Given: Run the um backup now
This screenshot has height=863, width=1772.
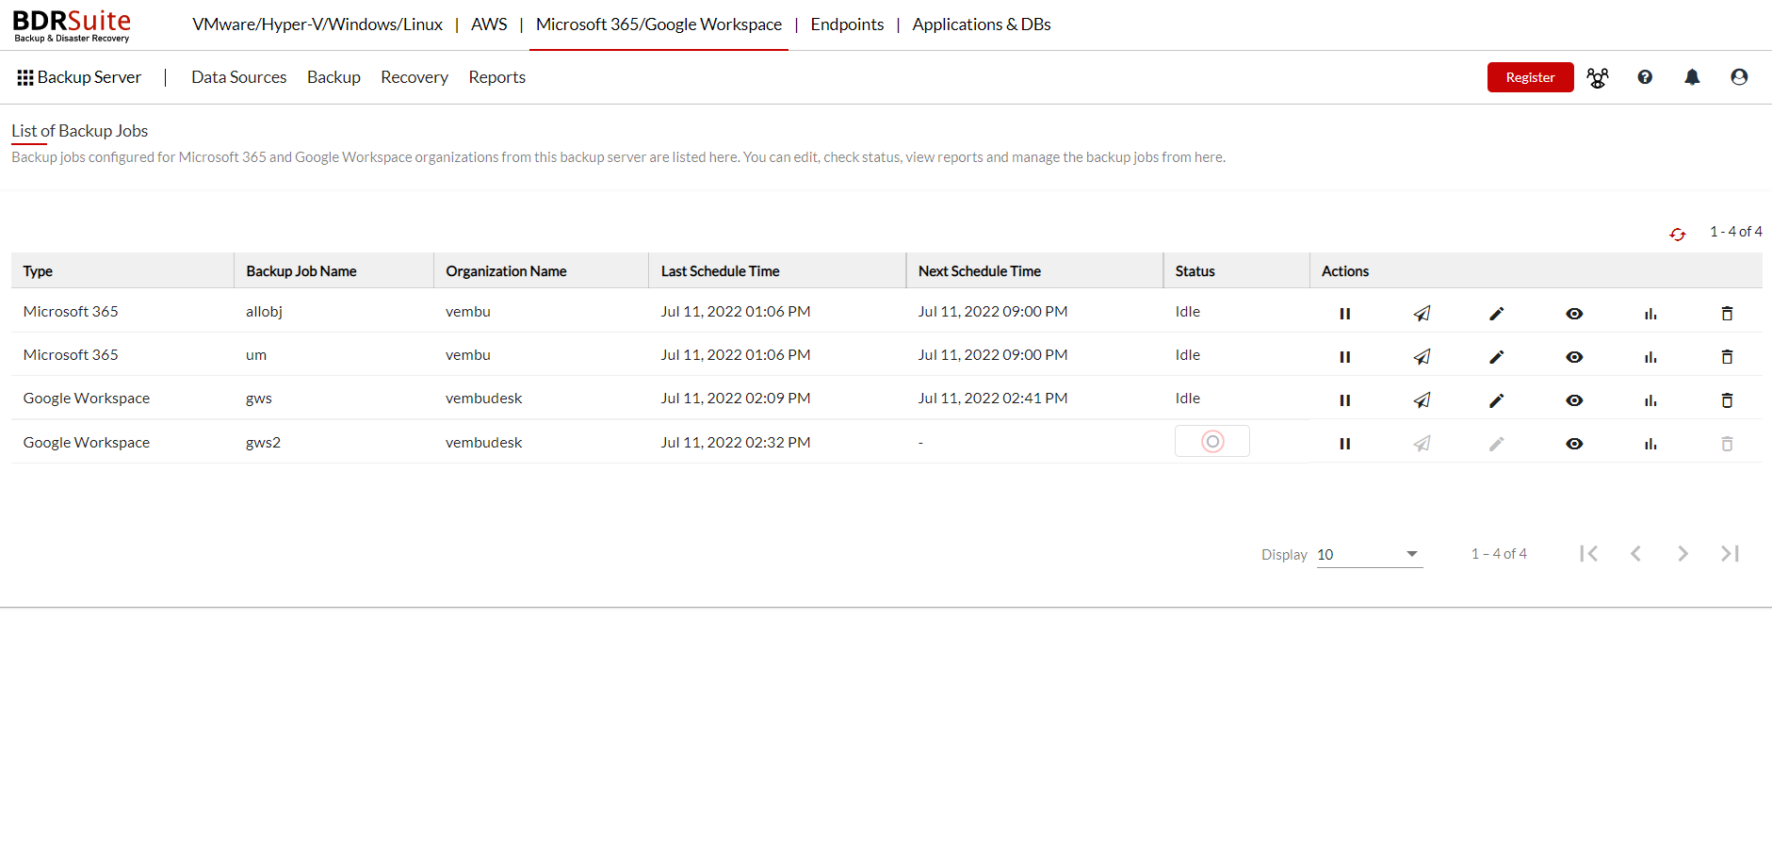Looking at the screenshot, I should [x=1422, y=357].
